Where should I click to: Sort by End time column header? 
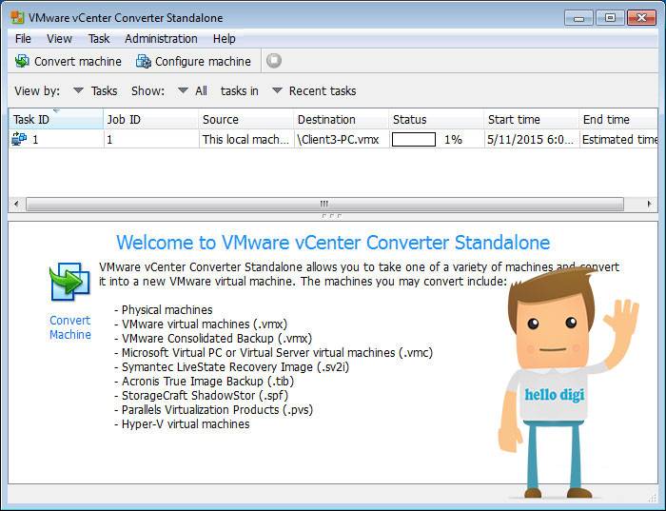coord(618,119)
